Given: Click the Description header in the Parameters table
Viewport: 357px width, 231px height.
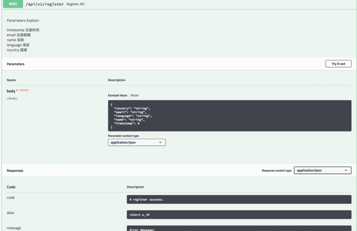Looking at the screenshot, I should [117, 80].
